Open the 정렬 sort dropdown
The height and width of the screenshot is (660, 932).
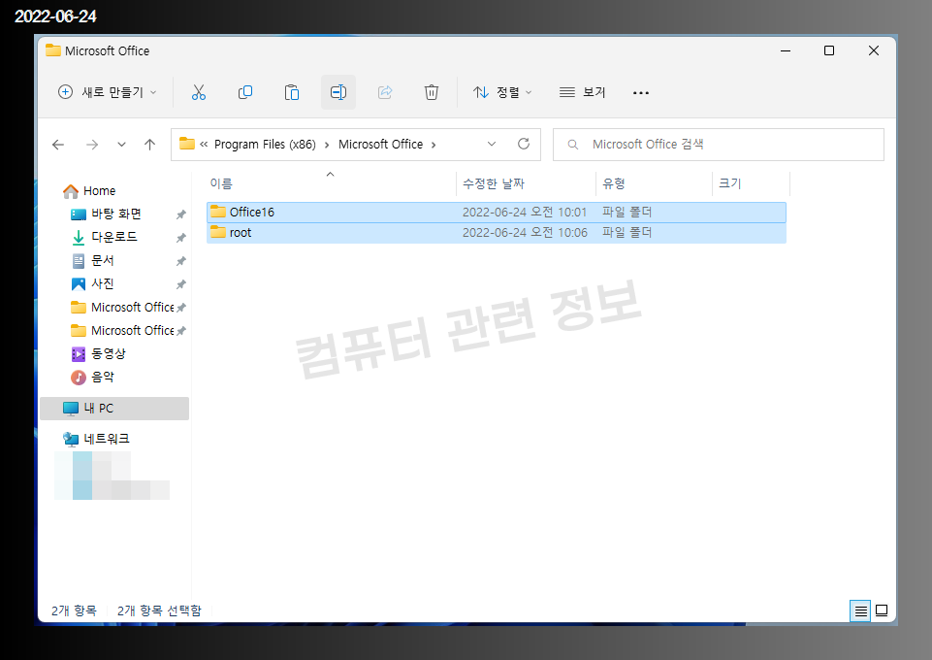(502, 92)
